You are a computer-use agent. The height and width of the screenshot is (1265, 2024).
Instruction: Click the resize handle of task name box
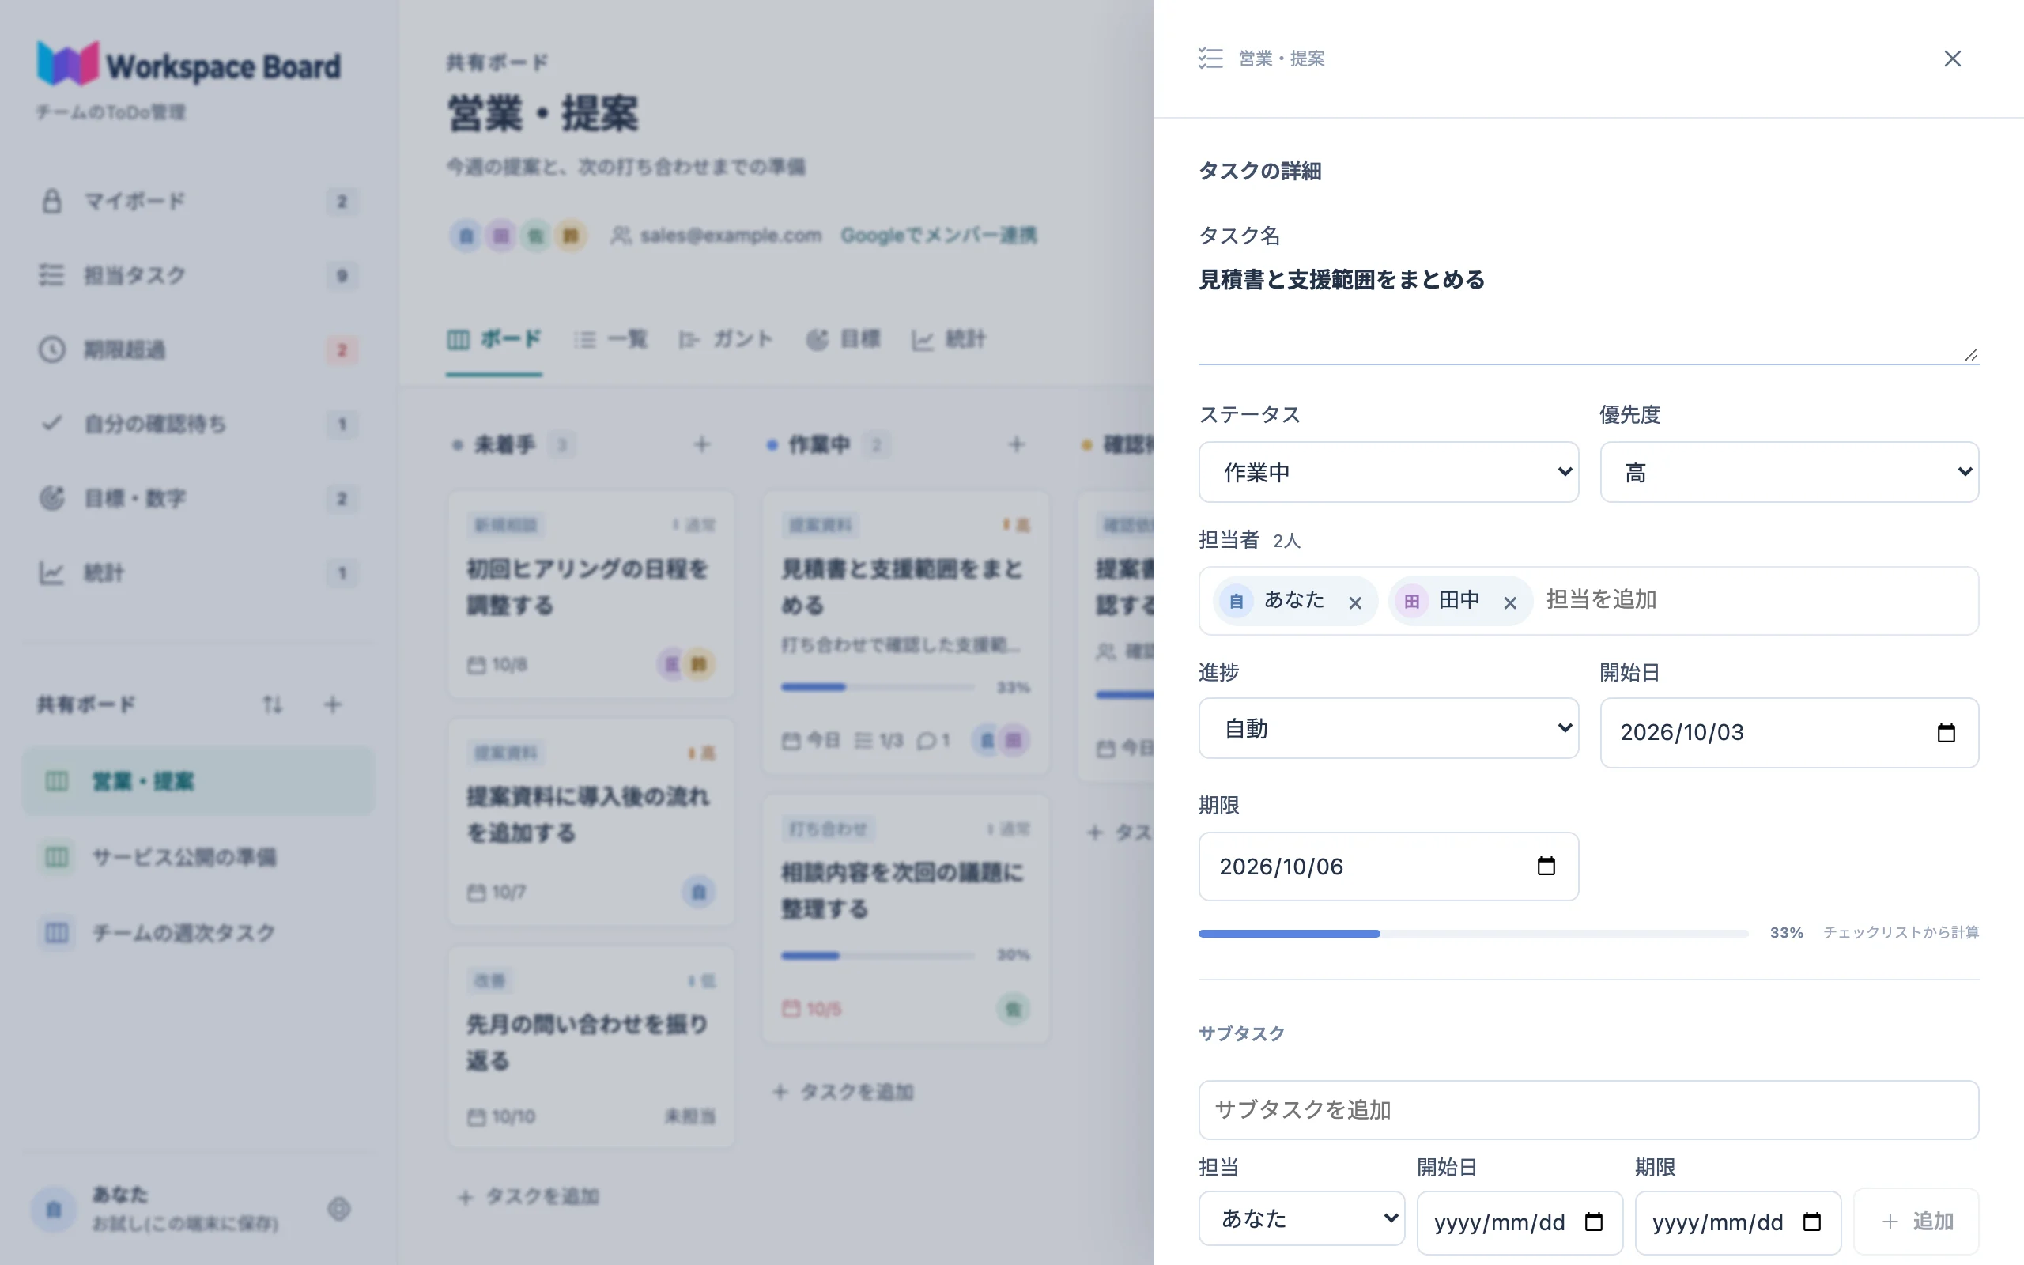(x=1970, y=355)
